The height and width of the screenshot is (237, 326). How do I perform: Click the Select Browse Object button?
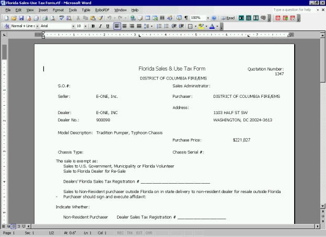point(323,216)
